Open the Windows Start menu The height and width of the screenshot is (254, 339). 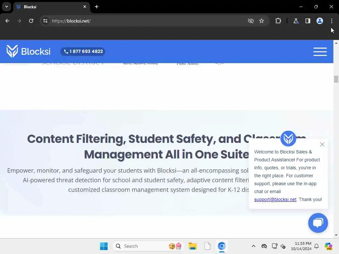pos(104,246)
